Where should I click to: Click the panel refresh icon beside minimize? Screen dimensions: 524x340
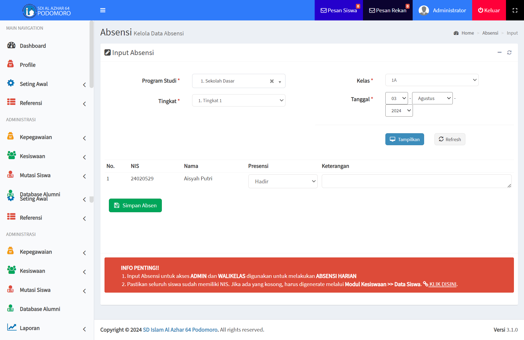point(509,53)
